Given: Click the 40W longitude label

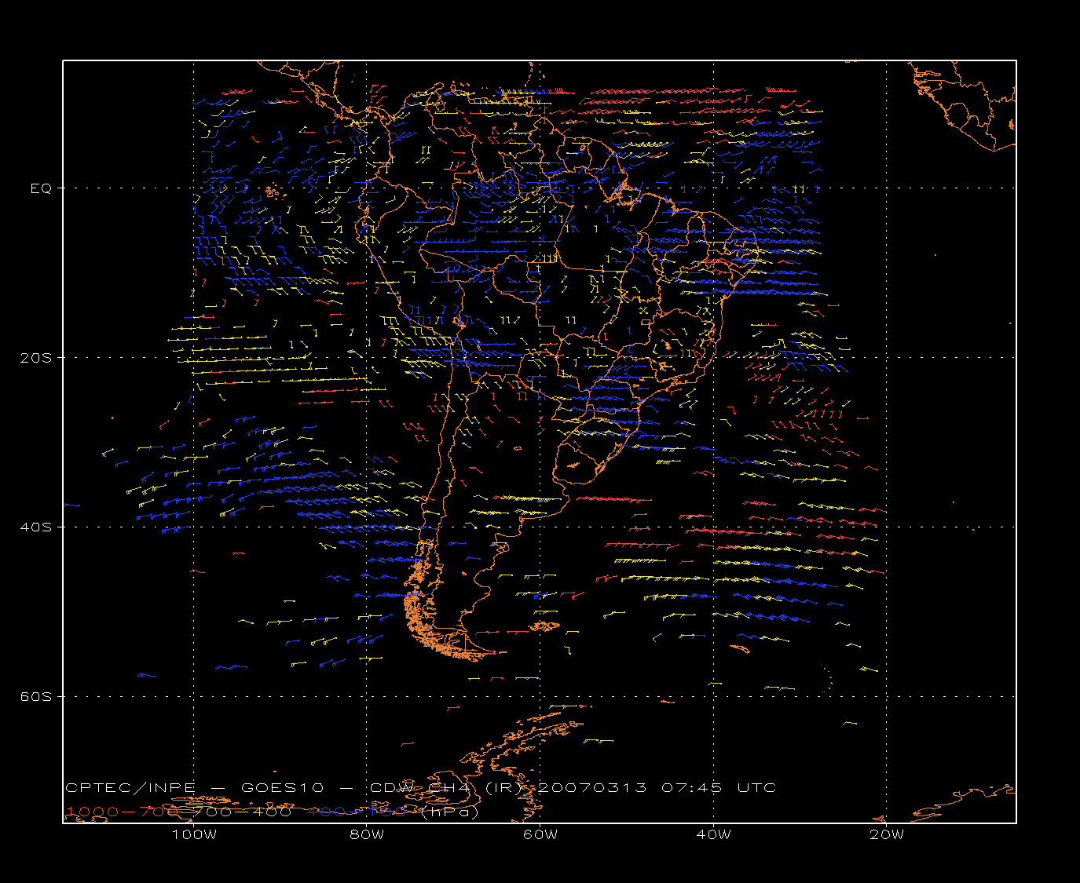Looking at the screenshot, I should coord(713,835).
